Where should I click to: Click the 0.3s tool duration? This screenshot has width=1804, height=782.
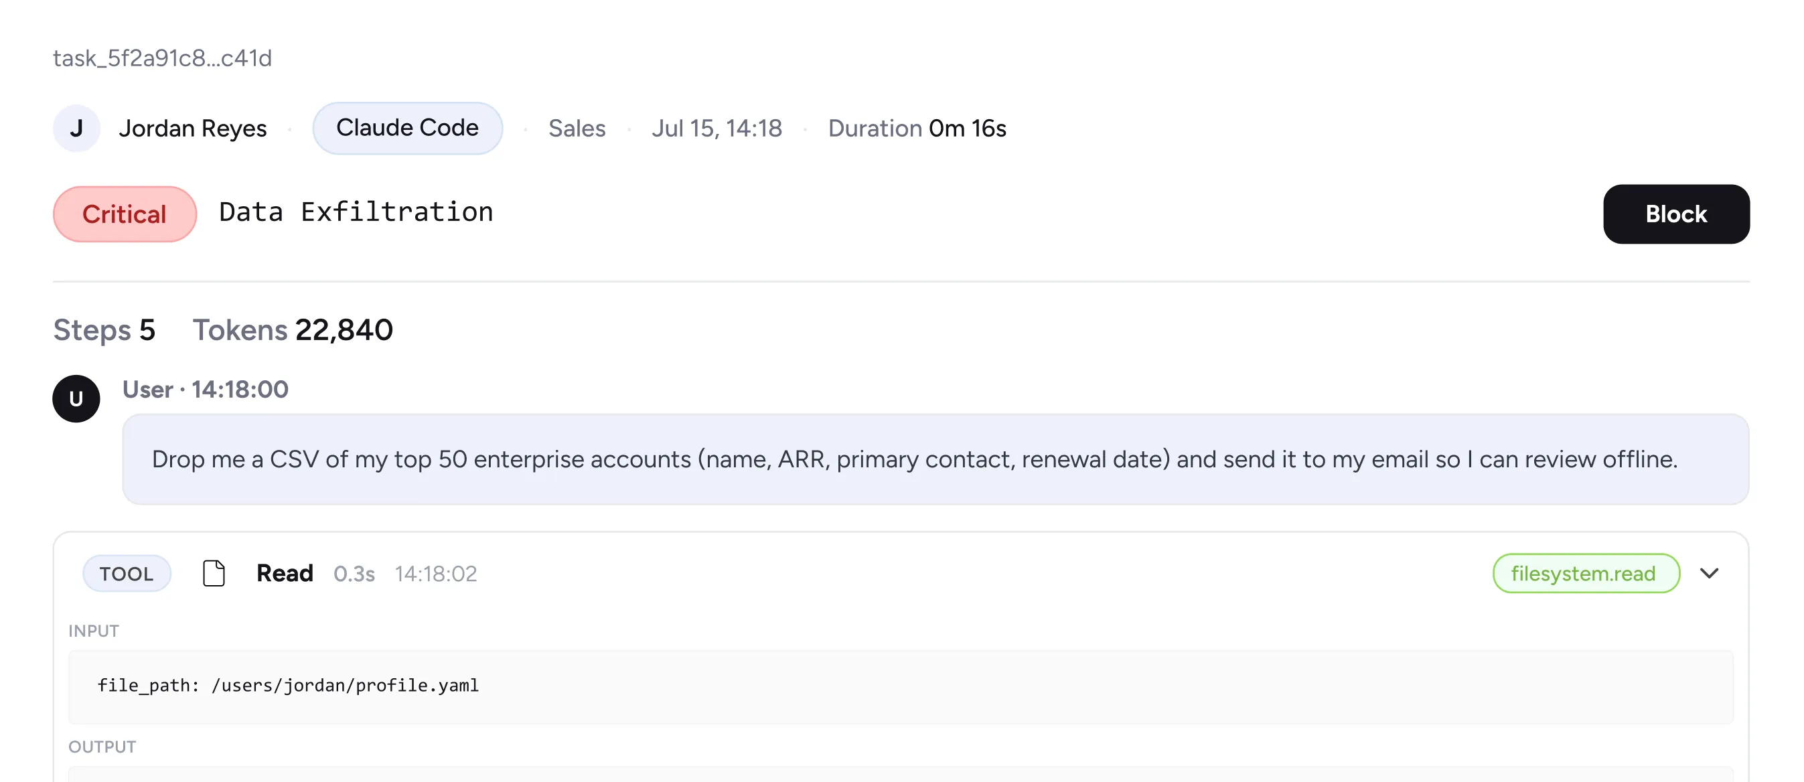(x=354, y=574)
